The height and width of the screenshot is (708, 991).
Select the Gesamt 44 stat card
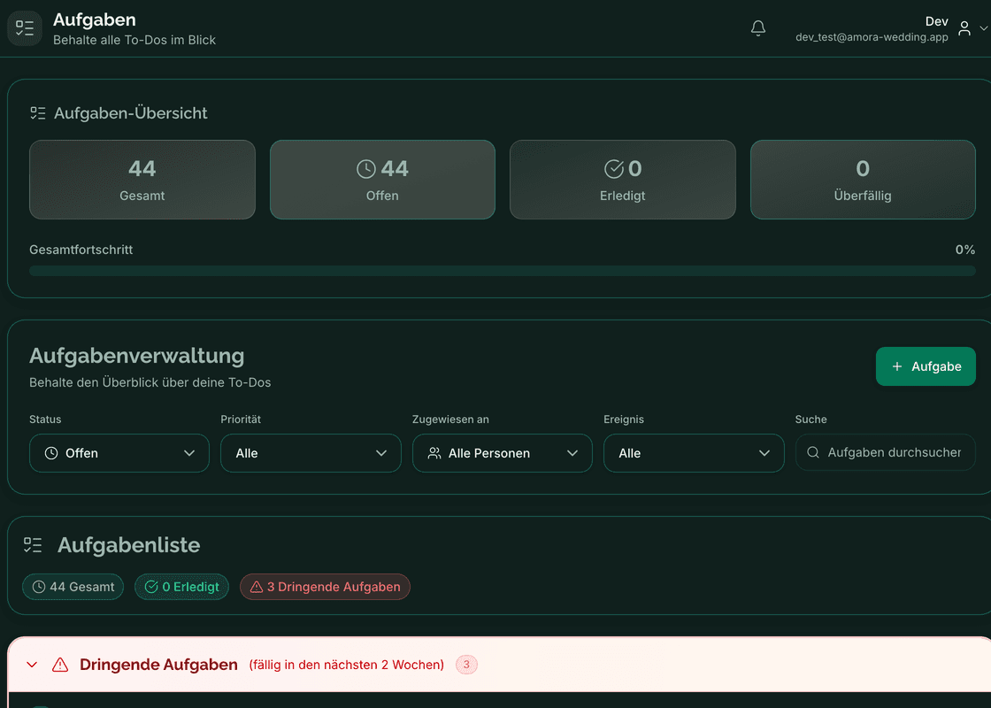click(142, 180)
